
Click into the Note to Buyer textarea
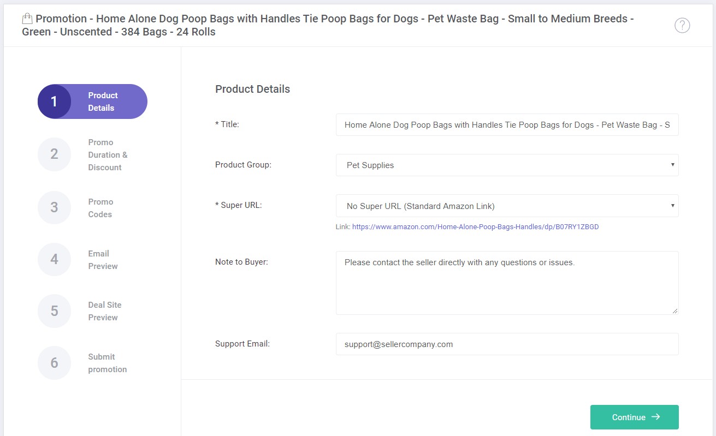[507, 283]
